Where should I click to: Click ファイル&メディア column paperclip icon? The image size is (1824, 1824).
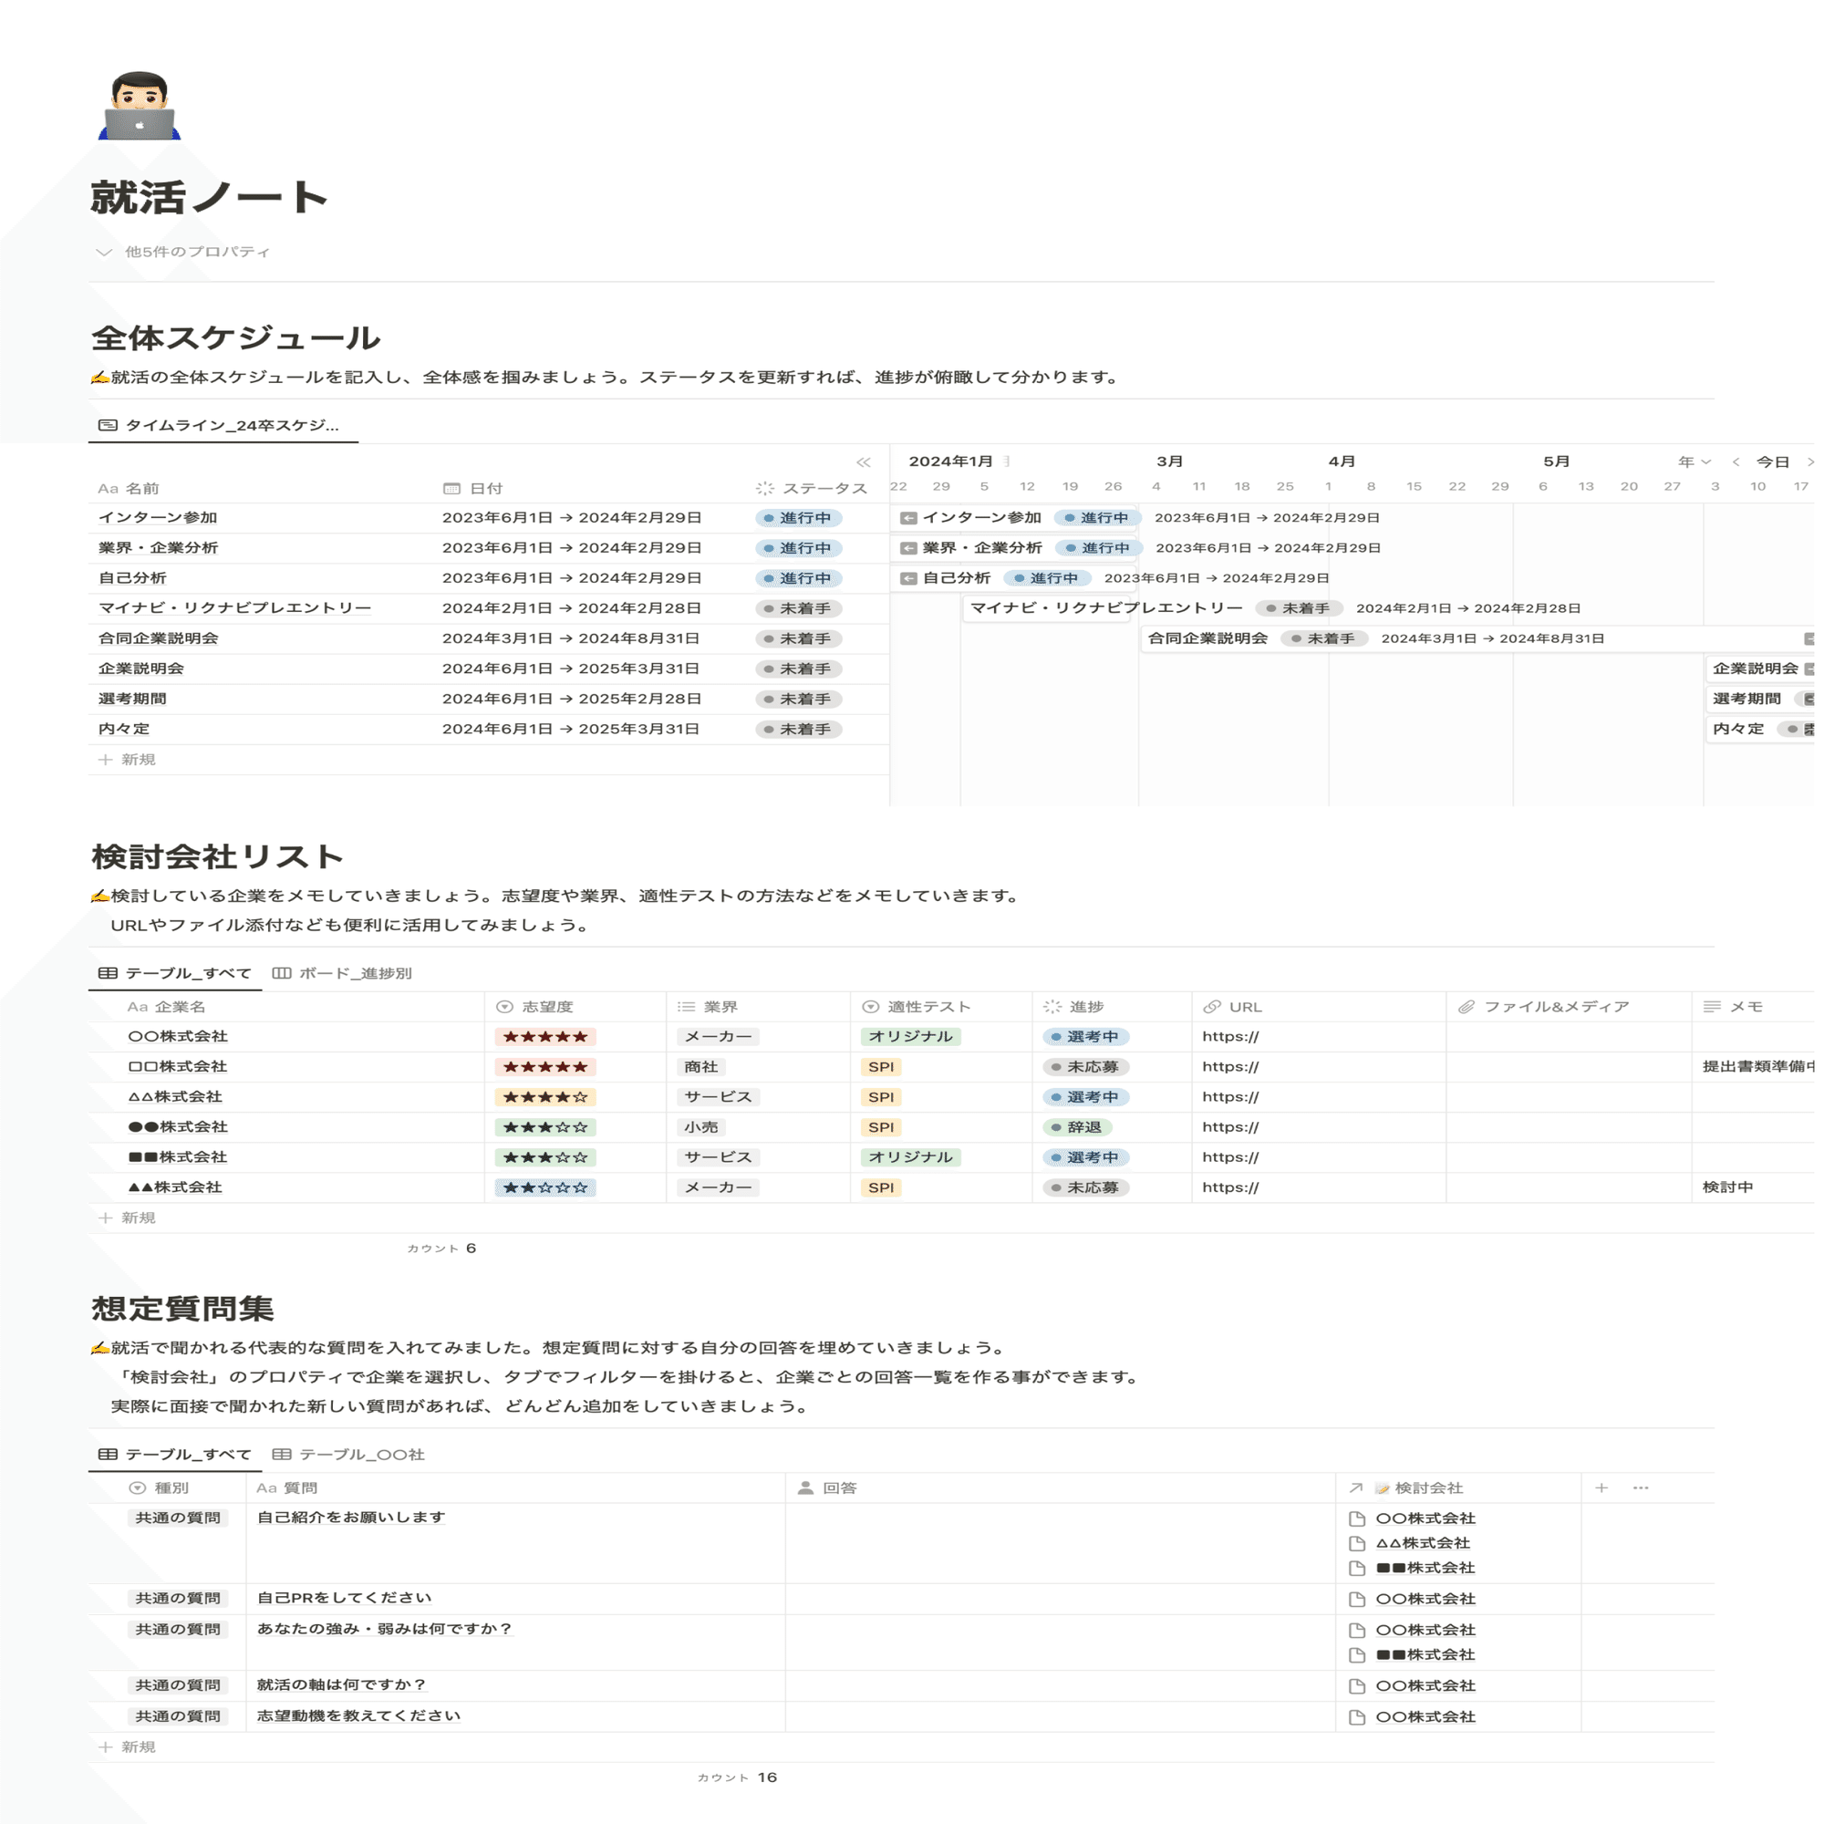coord(1466,1008)
